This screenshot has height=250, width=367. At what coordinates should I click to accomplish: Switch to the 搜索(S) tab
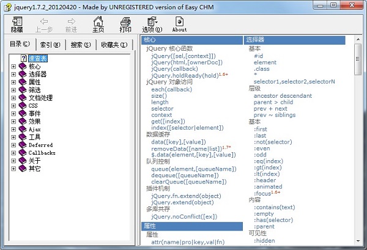(x=81, y=45)
